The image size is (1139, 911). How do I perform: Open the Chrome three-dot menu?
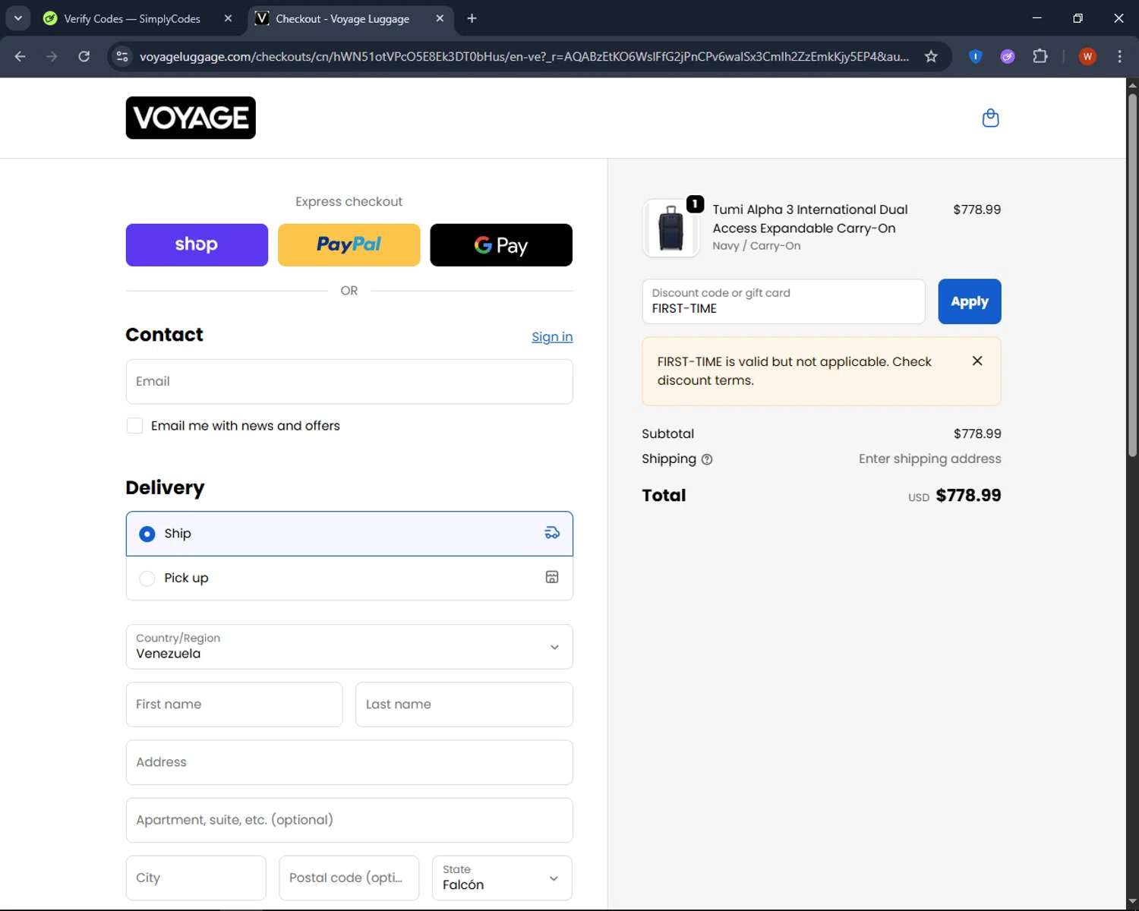coord(1119,56)
